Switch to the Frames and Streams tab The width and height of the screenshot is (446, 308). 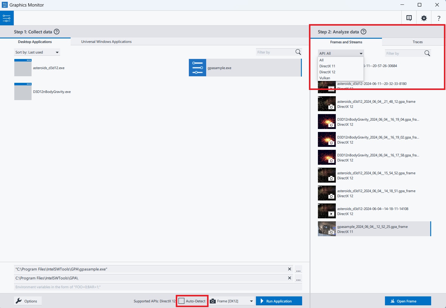point(346,42)
